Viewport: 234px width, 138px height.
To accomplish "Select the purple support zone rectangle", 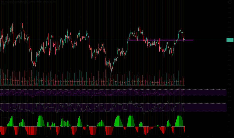I will pyautogui.click(x=161, y=40).
